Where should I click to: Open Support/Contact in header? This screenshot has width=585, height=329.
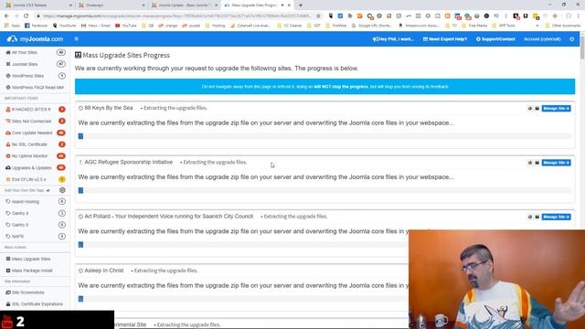click(495, 38)
